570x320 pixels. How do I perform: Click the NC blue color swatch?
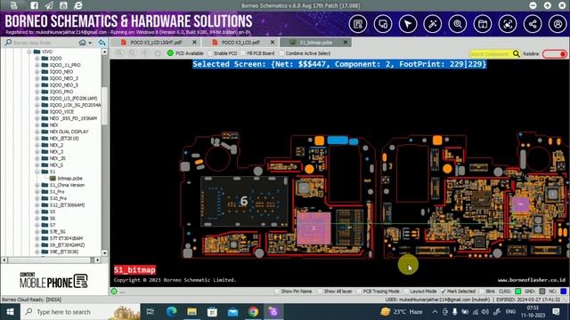click(x=564, y=292)
